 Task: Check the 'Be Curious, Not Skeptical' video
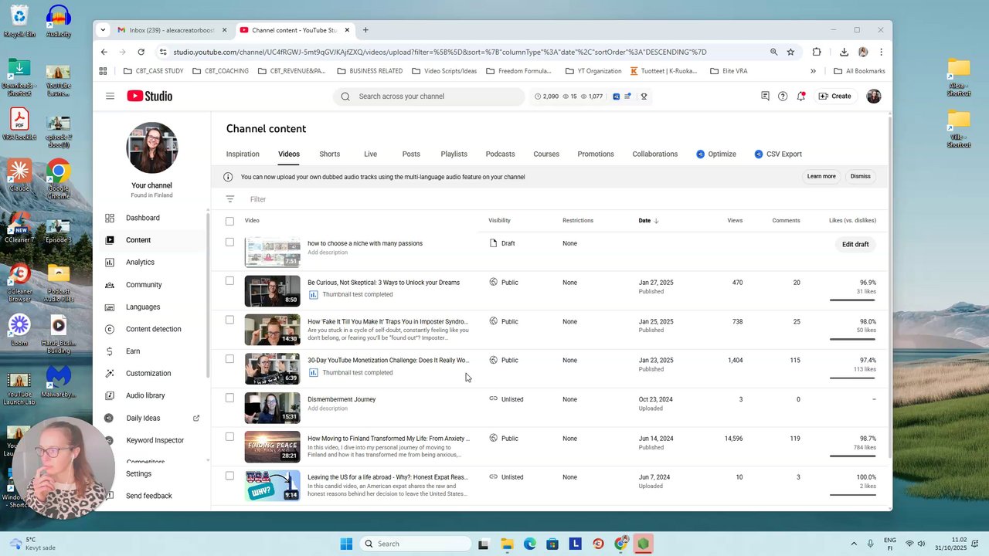229,281
